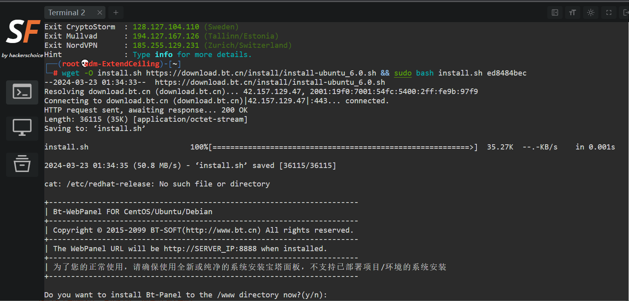Click the "Saving to: 'install.sh'" line
Screen dimensions: 629x301
tap(95, 129)
